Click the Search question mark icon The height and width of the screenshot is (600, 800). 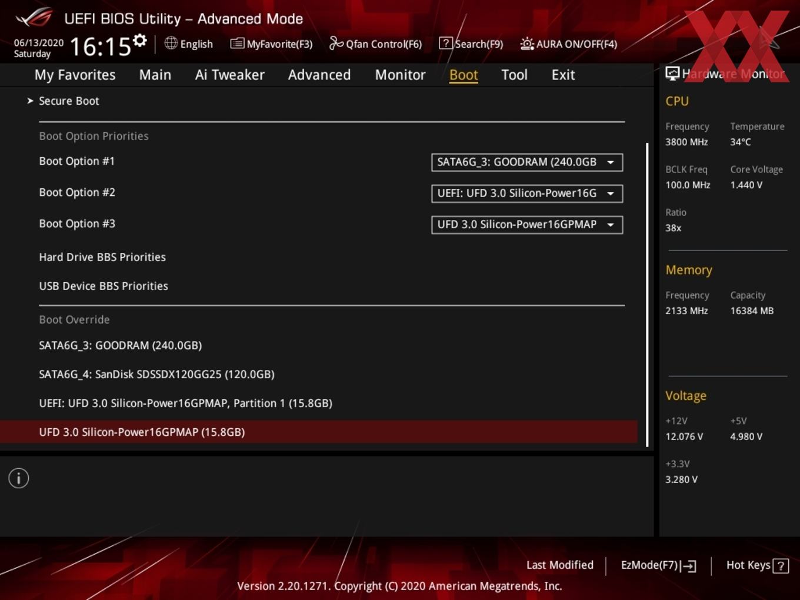(x=446, y=43)
